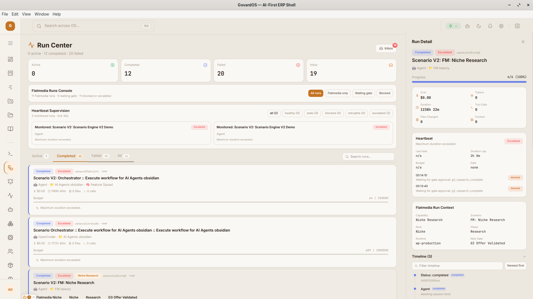Collapse the Timeline (3) section
Image resolution: width=533 pixels, height=299 pixels.
pyautogui.click(x=524, y=257)
